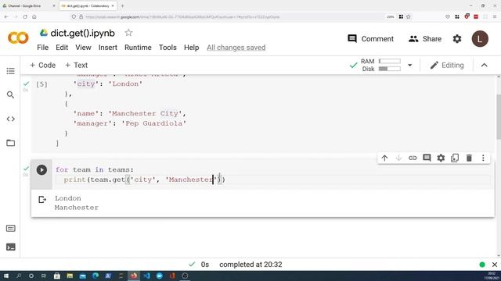Open the Tools menu

(168, 48)
